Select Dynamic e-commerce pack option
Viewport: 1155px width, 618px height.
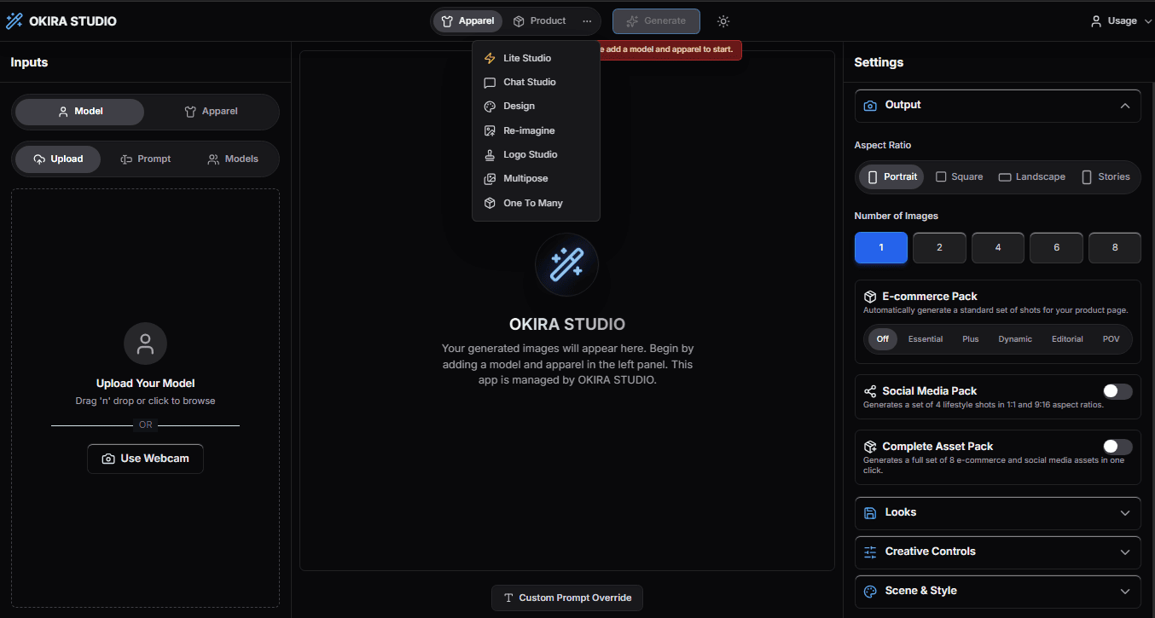[1015, 339]
